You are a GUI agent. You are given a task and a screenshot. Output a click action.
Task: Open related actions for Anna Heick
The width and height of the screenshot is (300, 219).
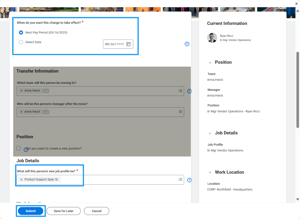(x=46, y=90)
